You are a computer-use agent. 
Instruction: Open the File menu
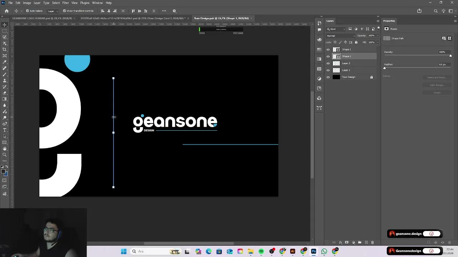tap(11, 3)
